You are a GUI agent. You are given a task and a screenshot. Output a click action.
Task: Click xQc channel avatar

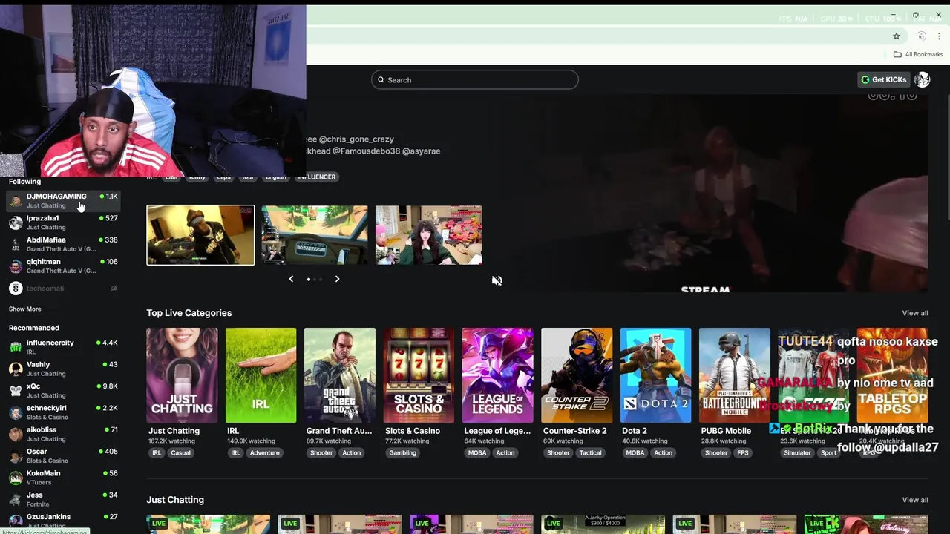pyautogui.click(x=16, y=390)
